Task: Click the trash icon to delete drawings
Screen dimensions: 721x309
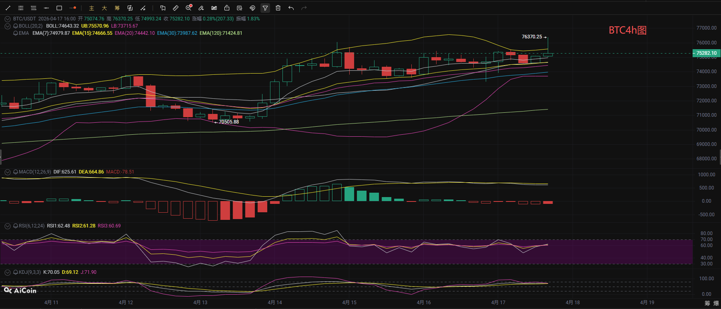Action: click(x=278, y=8)
